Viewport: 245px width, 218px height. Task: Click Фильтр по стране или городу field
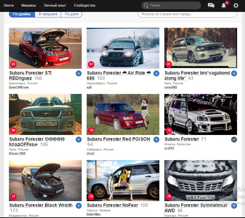(x=187, y=14)
